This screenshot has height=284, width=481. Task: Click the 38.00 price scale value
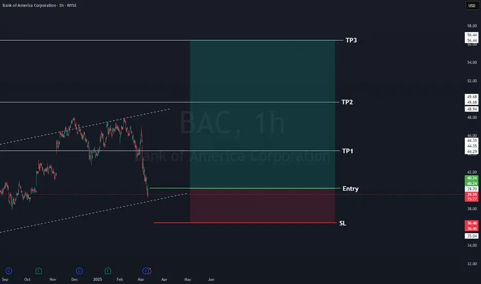[472, 209]
